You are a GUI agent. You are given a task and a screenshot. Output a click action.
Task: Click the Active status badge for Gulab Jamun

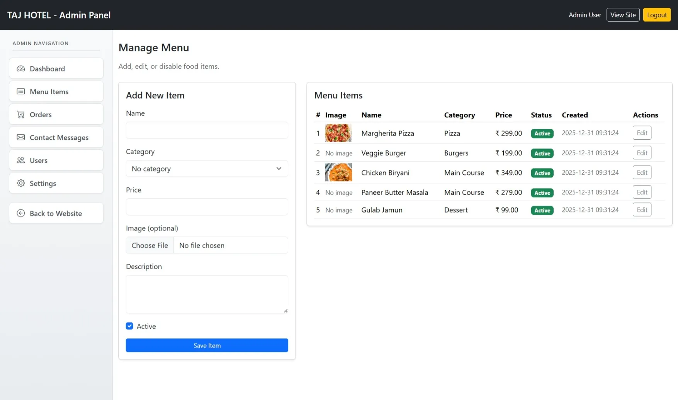542,210
